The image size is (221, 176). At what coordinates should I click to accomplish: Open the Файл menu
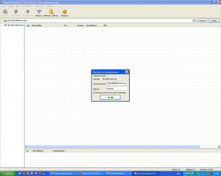coord(3,6)
